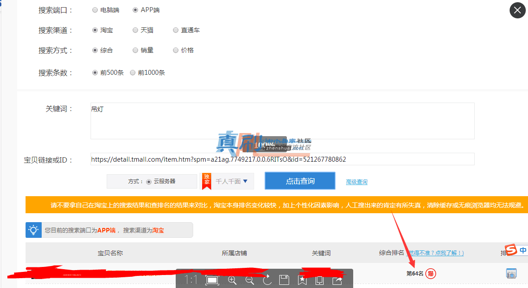The height and width of the screenshot is (288, 528).
Task: Save the image using the floppy disk icon
Action: pyautogui.click(x=284, y=280)
